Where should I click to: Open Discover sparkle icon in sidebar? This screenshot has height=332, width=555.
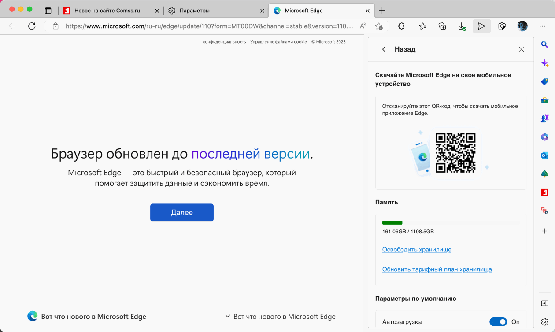click(545, 63)
